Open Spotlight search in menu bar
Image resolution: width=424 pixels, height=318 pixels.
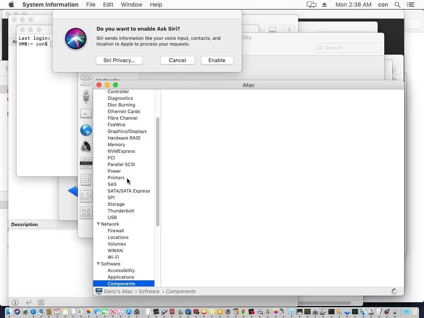pyautogui.click(x=397, y=5)
